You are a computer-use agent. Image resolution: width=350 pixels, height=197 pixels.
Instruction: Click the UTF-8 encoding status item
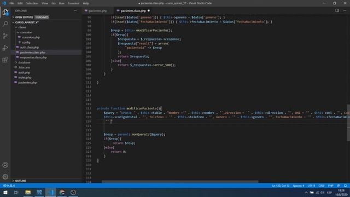(x=311, y=186)
